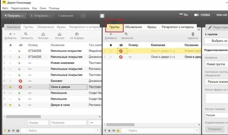Switch language via the Ru flag

(x=184, y=15)
